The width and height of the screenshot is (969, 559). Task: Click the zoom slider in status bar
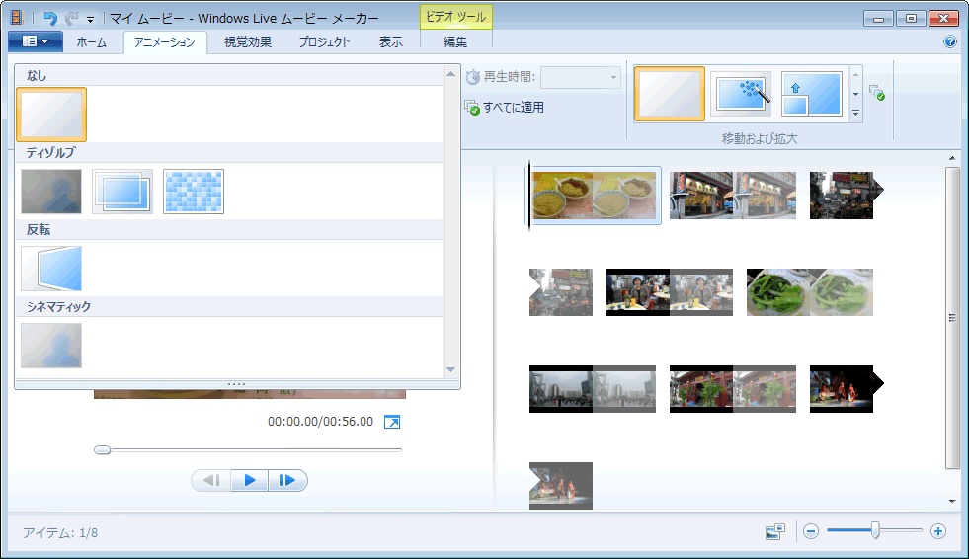[x=875, y=531]
